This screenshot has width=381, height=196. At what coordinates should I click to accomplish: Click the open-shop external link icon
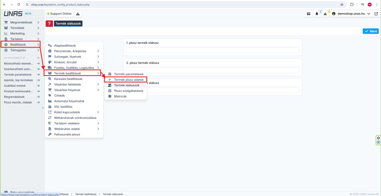coord(376,14)
